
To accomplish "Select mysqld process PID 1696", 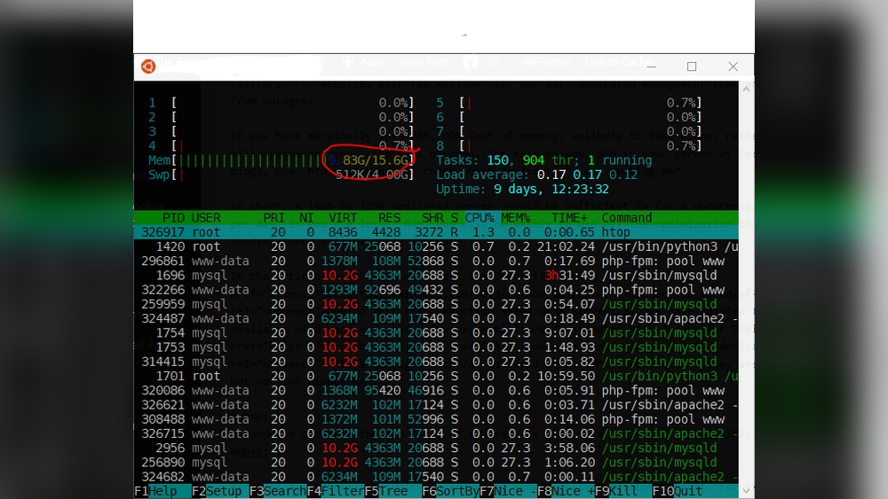I will pos(436,276).
